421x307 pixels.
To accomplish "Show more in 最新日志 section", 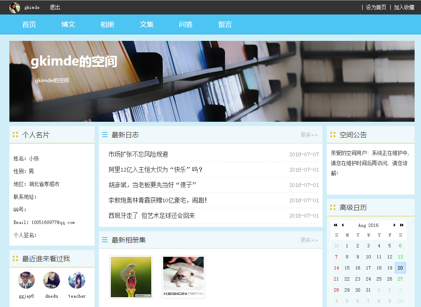I will click(x=309, y=135).
